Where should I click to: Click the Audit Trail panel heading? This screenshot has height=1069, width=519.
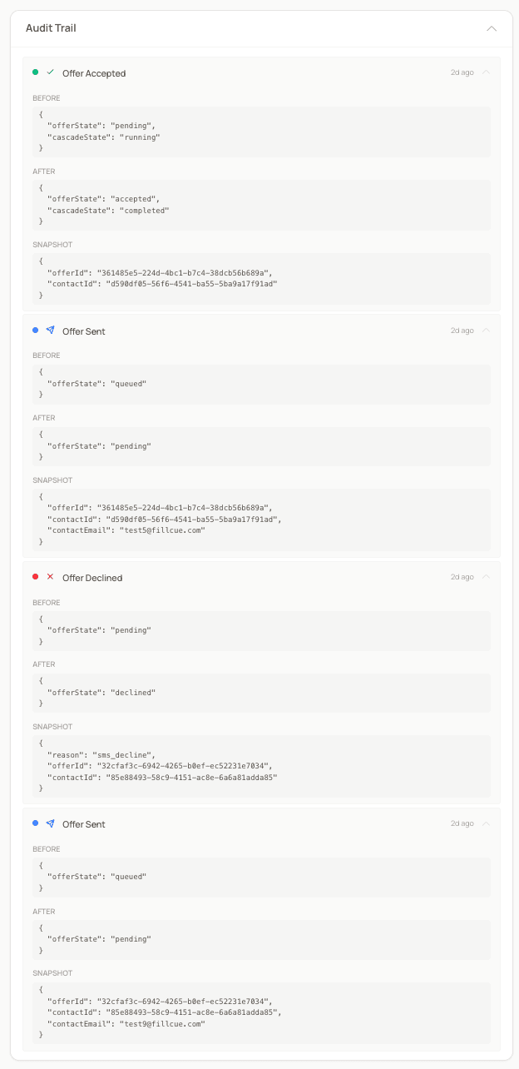51,28
